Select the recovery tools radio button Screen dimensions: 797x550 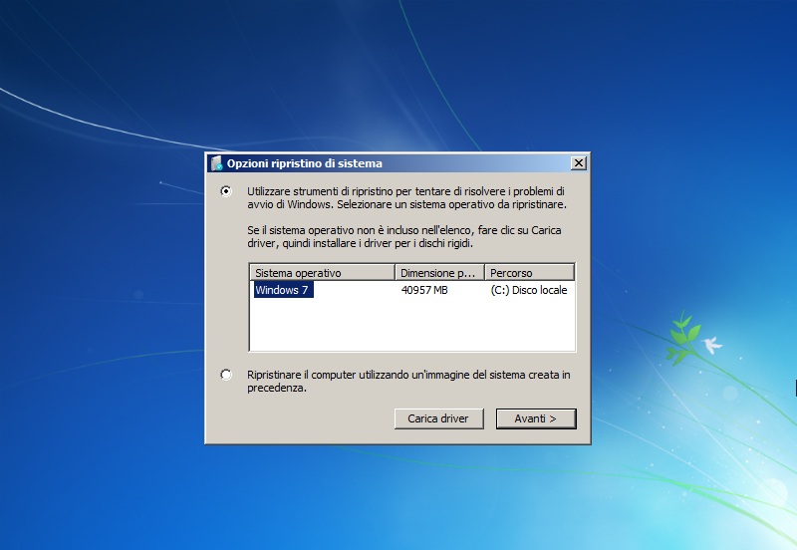[226, 191]
